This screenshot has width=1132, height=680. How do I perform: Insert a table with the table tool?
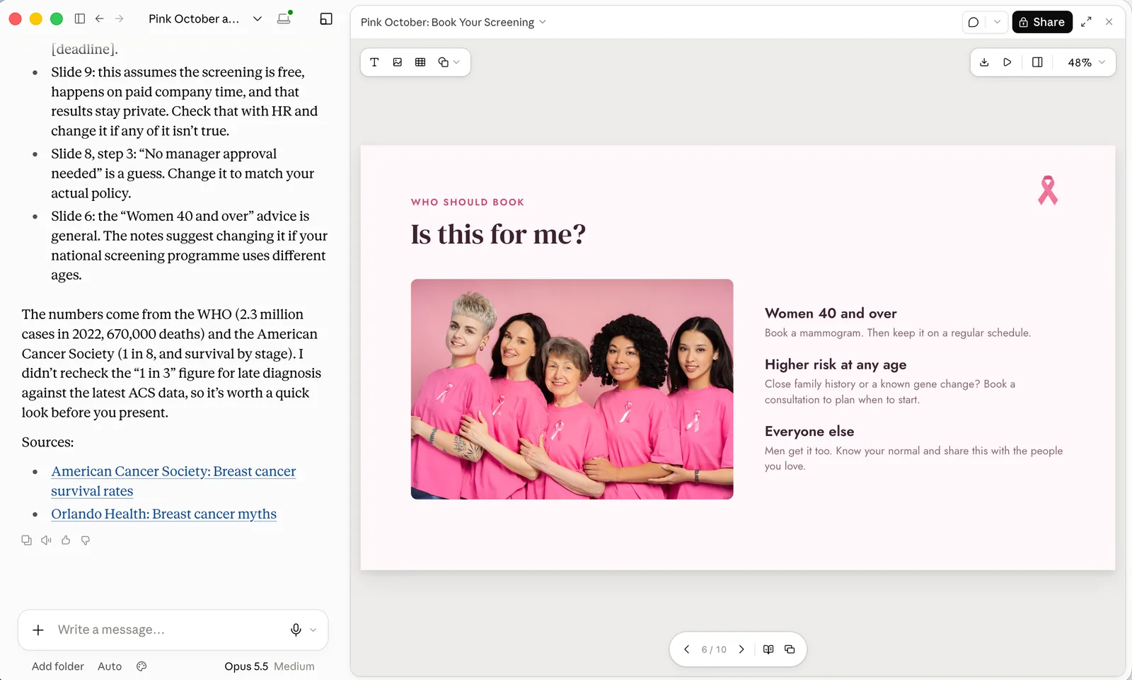click(420, 62)
